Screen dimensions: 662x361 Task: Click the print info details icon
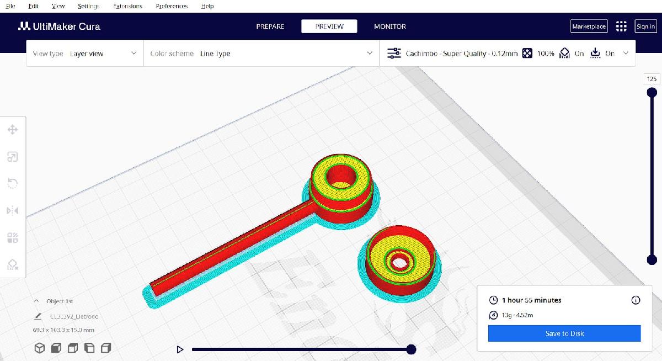point(636,300)
